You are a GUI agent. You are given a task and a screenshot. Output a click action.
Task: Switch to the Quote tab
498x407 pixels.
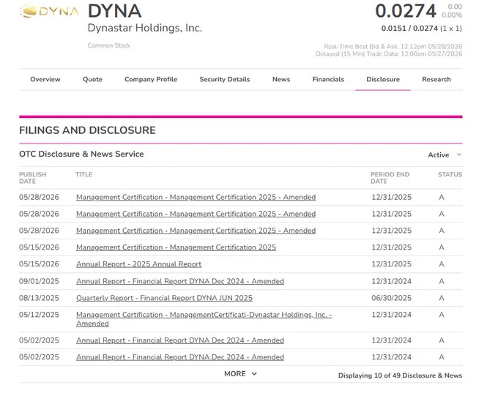pos(92,79)
